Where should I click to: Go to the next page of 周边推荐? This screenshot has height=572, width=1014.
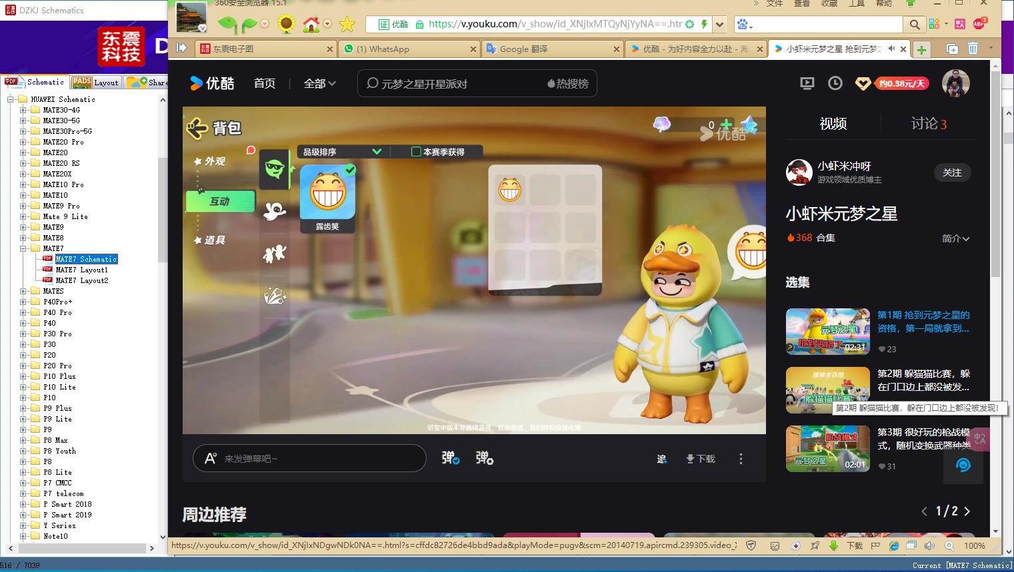point(967,511)
